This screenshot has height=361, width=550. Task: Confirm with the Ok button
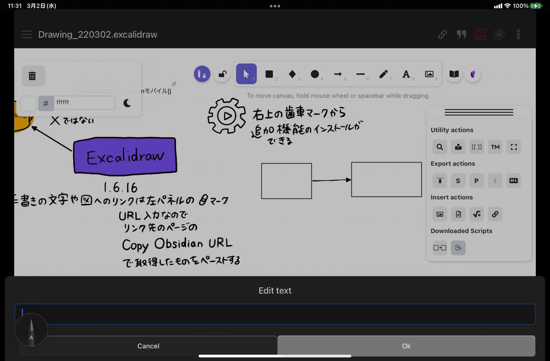coord(406,346)
